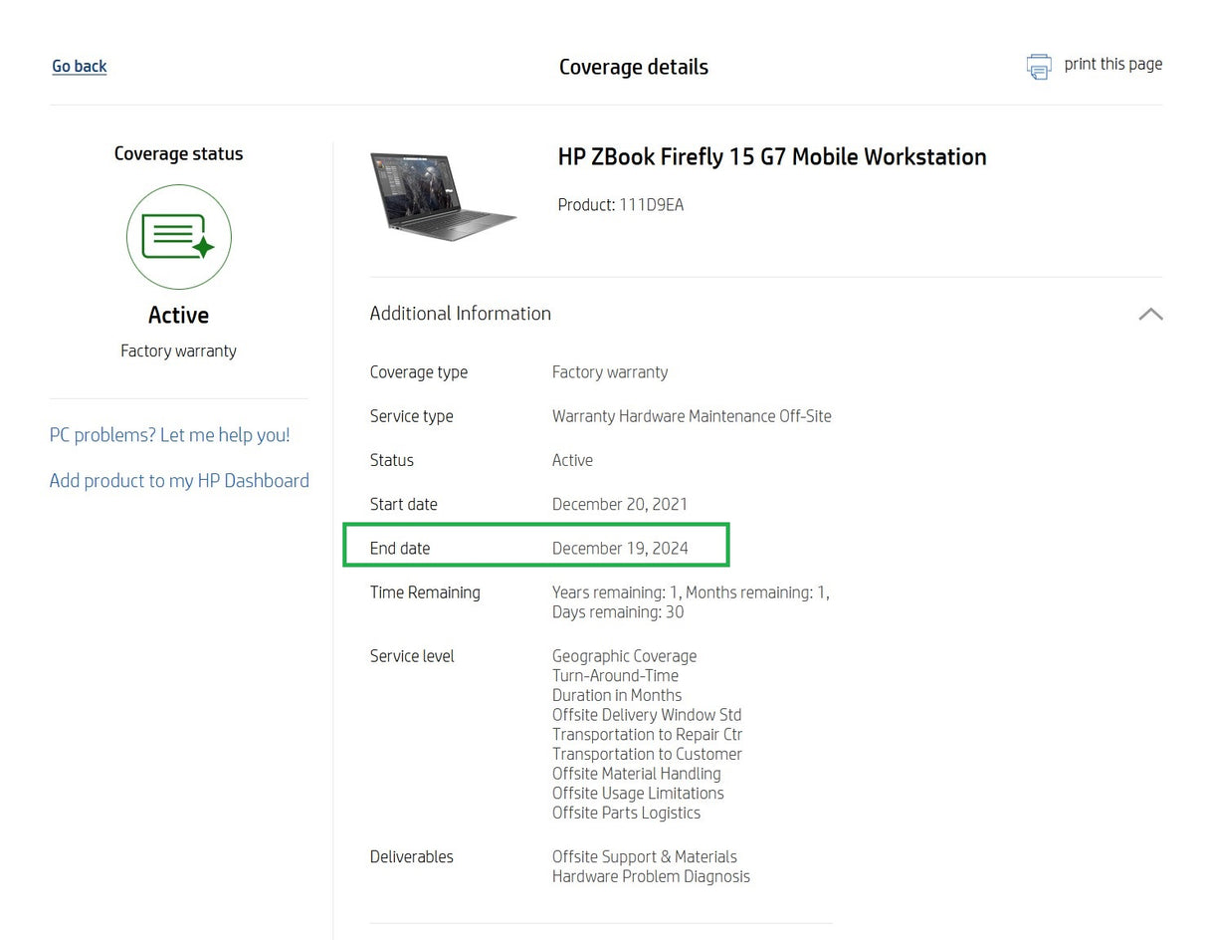Click 'Add product to my HP Dashboard'
Screen dimensions: 1208x940
tap(179, 480)
